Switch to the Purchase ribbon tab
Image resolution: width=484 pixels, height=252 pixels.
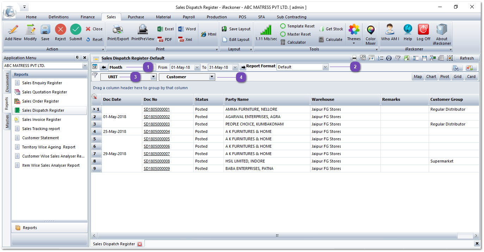pos(136,17)
